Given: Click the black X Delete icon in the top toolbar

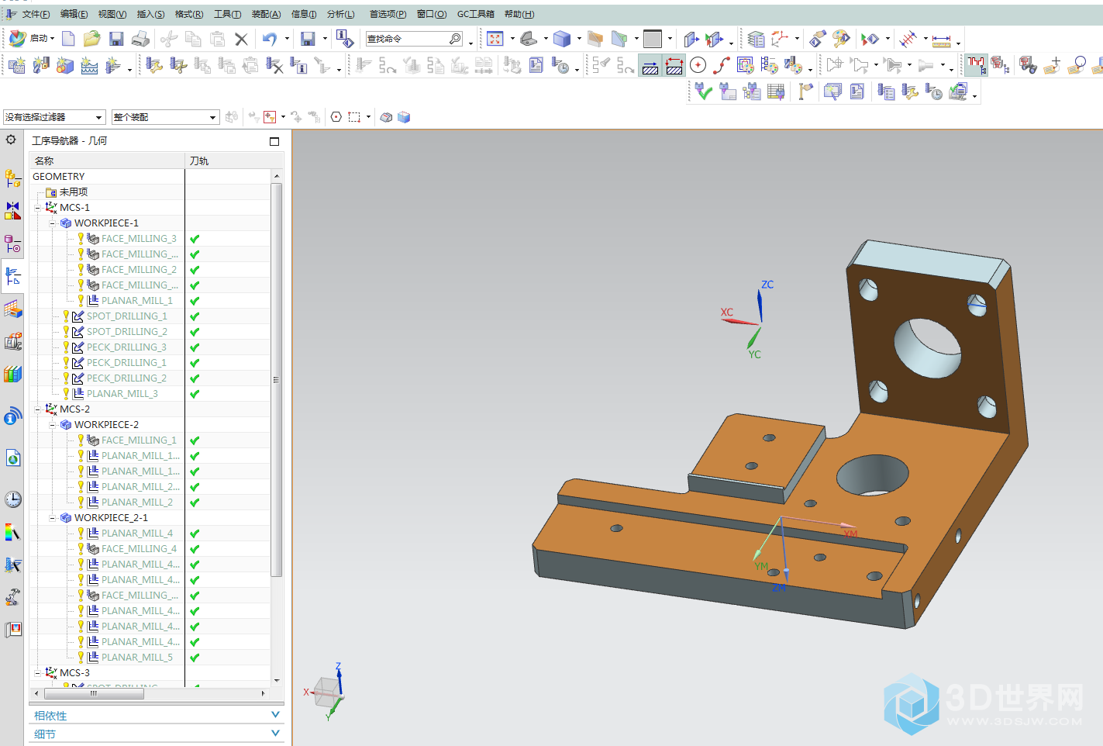Looking at the screenshot, I should pyautogui.click(x=241, y=39).
